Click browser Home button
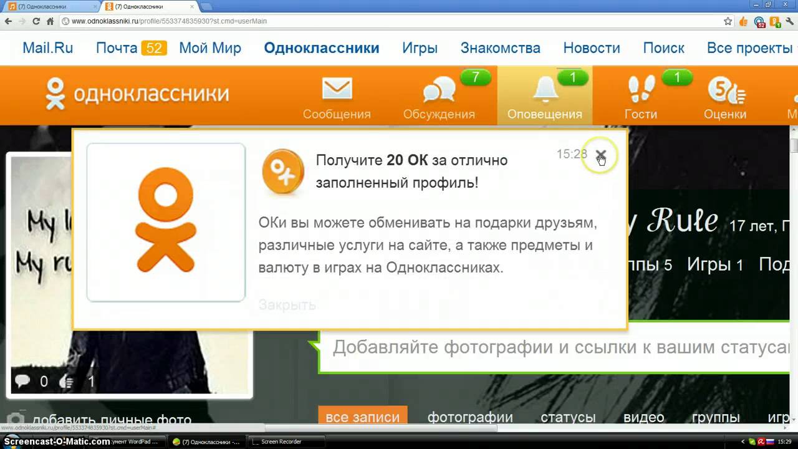Image resolution: width=798 pixels, height=449 pixels. 50,21
